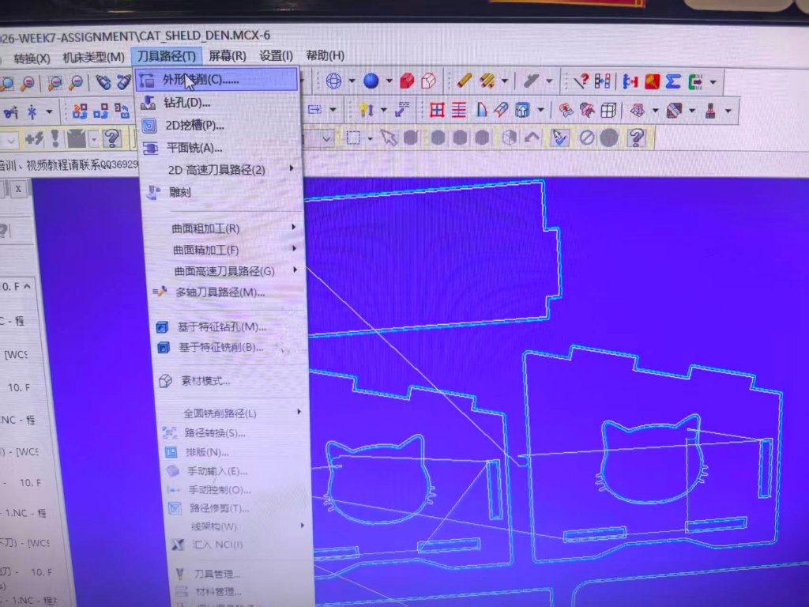Click the arrow cursor select icon
The height and width of the screenshot is (607, 809).
pyautogui.click(x=389, y=138)
